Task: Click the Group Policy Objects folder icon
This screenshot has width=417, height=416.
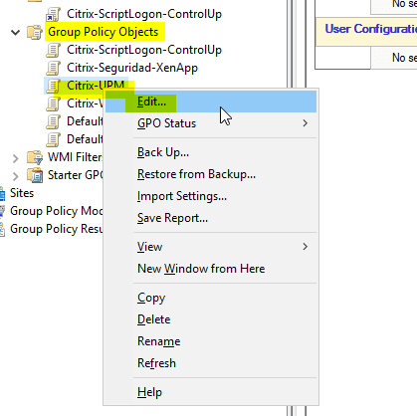Action: 35,32
